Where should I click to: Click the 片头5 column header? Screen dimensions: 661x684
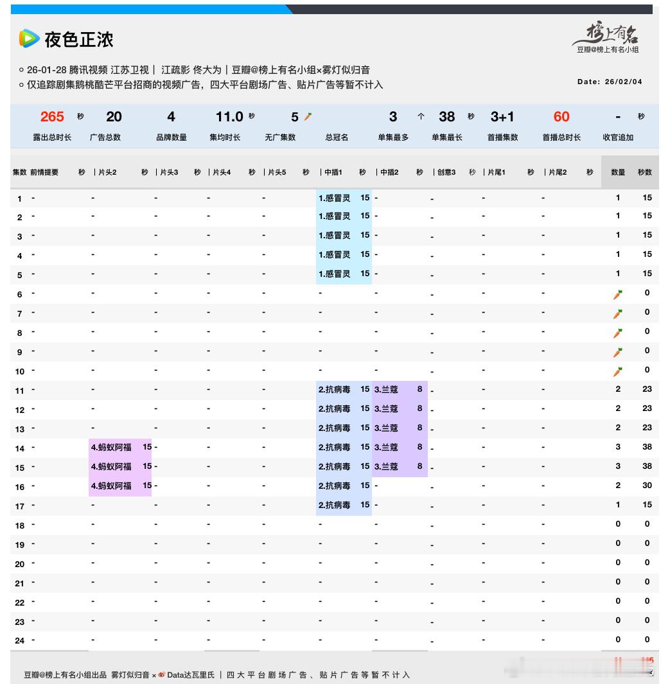click(277, 172)
